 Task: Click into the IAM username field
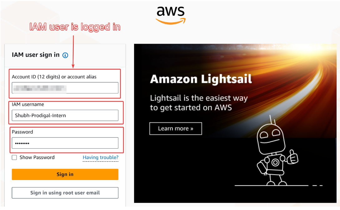pos(65,115)
